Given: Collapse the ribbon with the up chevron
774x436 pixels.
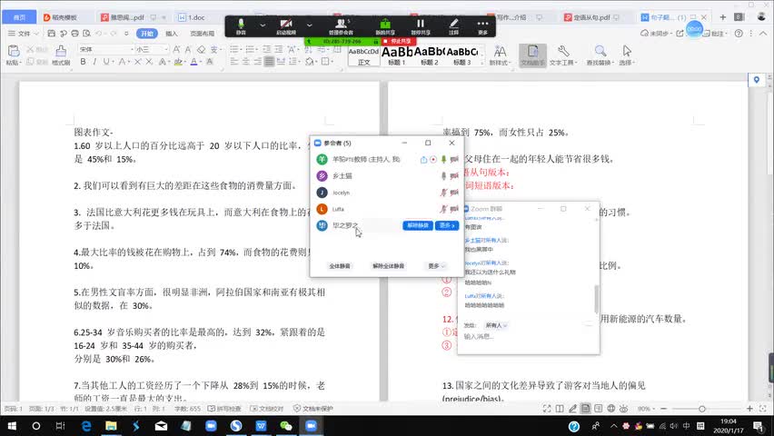Looking at the screenshot, I should (763, 33).
